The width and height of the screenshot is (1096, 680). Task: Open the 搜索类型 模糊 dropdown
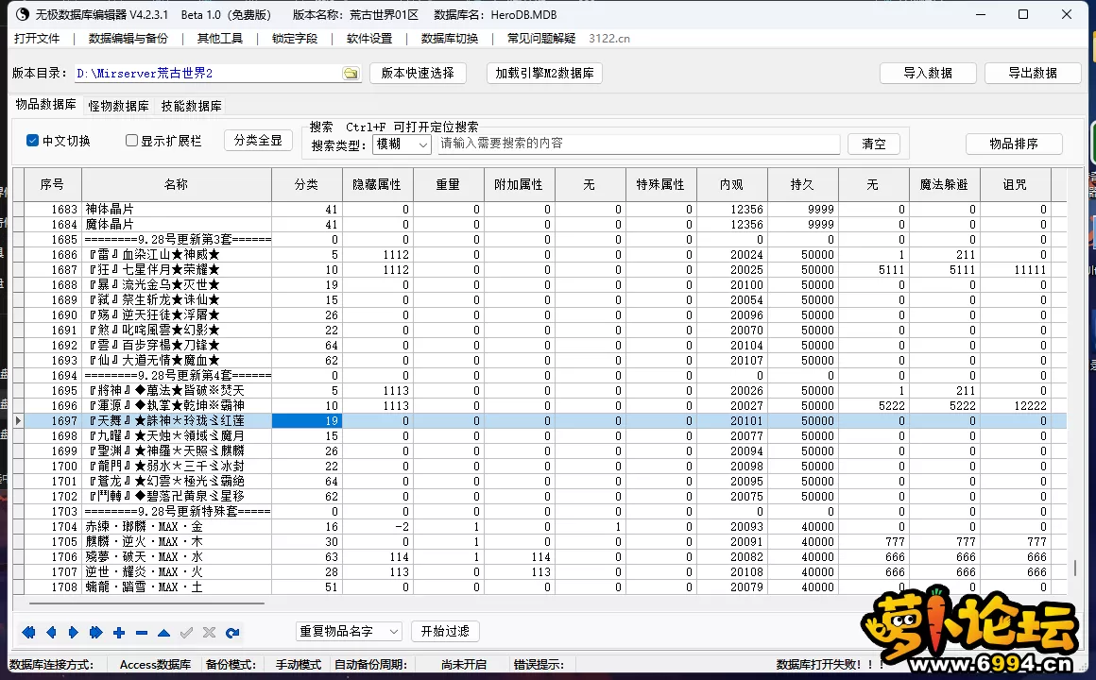[x=402, y=144]
